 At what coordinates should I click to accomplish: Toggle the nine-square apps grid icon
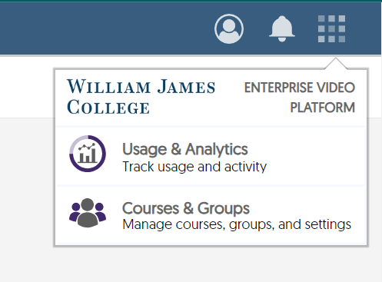click(x=331, y=28)
